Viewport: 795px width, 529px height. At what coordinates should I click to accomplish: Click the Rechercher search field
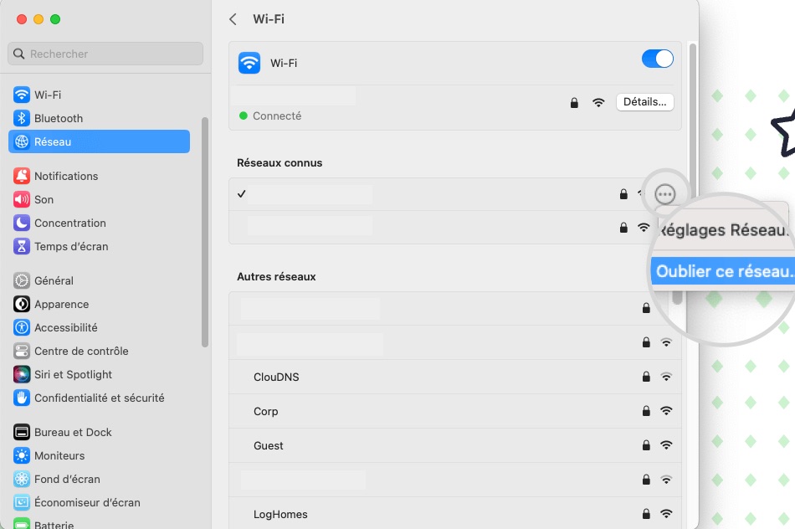click(105, 54)
